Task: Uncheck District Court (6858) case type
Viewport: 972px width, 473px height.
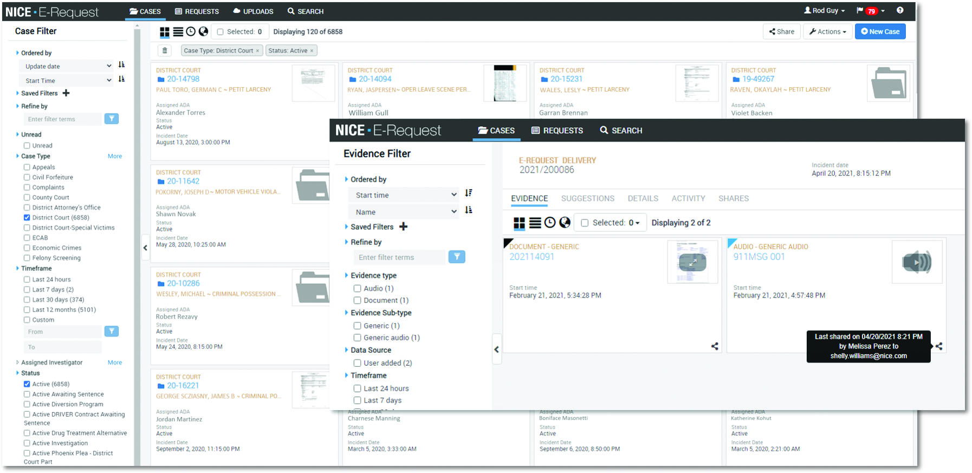Action: (27, 217)
